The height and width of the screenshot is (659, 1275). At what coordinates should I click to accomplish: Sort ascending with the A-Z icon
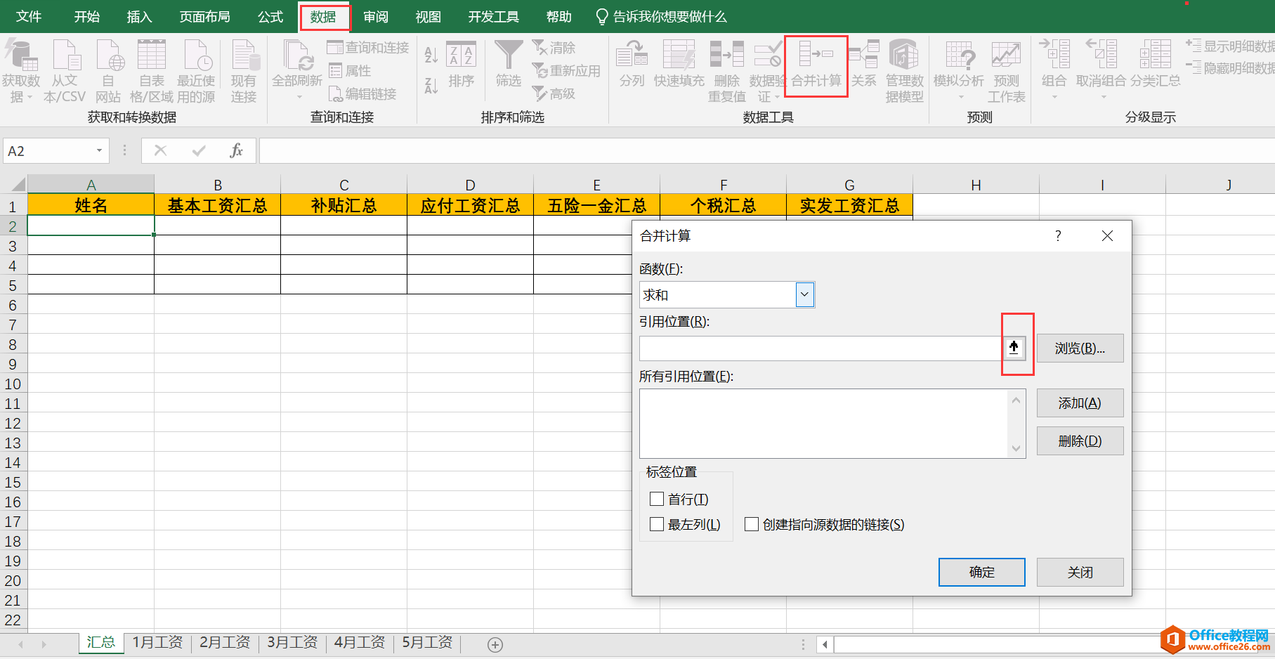coord(431,54)
